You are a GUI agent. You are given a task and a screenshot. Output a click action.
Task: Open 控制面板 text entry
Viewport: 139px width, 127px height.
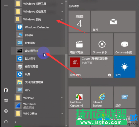point(30,43)
